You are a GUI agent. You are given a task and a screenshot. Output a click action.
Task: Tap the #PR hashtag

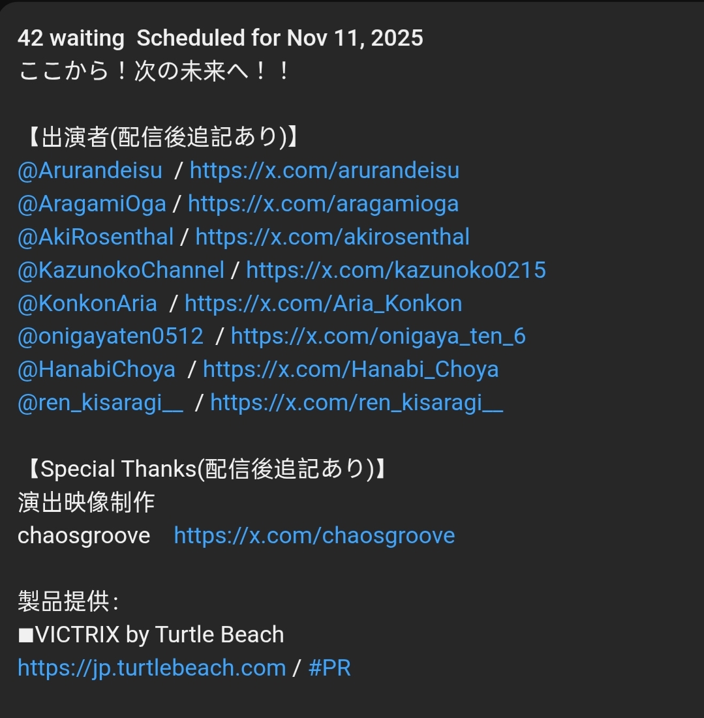click(x=329, y=668)
